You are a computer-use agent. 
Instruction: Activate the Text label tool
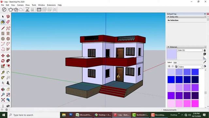click(8, 78)
